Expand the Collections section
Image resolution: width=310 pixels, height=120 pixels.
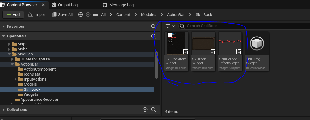3,109
